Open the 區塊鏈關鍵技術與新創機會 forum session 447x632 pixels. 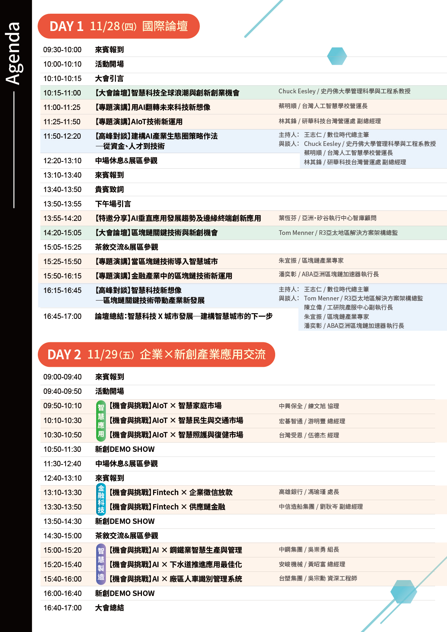tap(156, 233)
